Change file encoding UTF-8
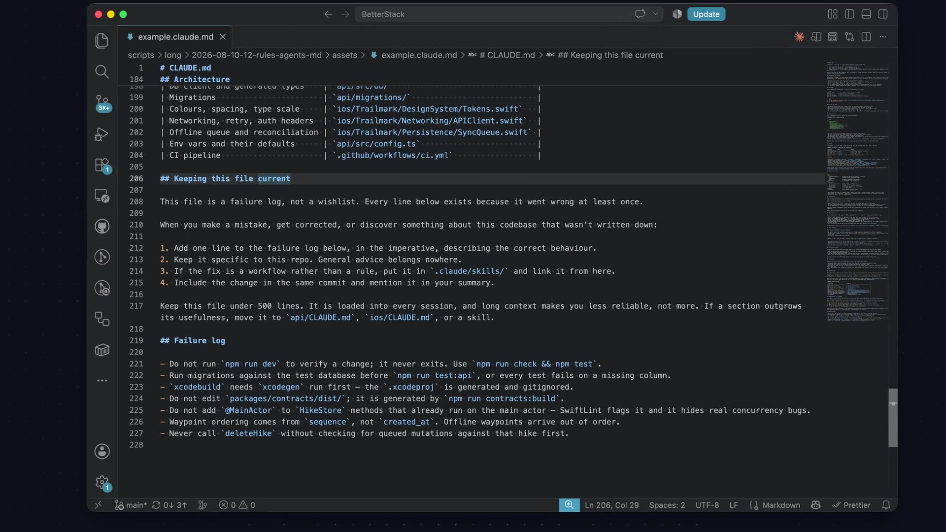The width and height of the screenshot is (946, 532). coord(707,505)
